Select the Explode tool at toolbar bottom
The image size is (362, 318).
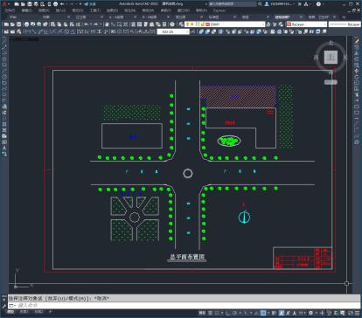pyautogui.click(x=357, y=142)
